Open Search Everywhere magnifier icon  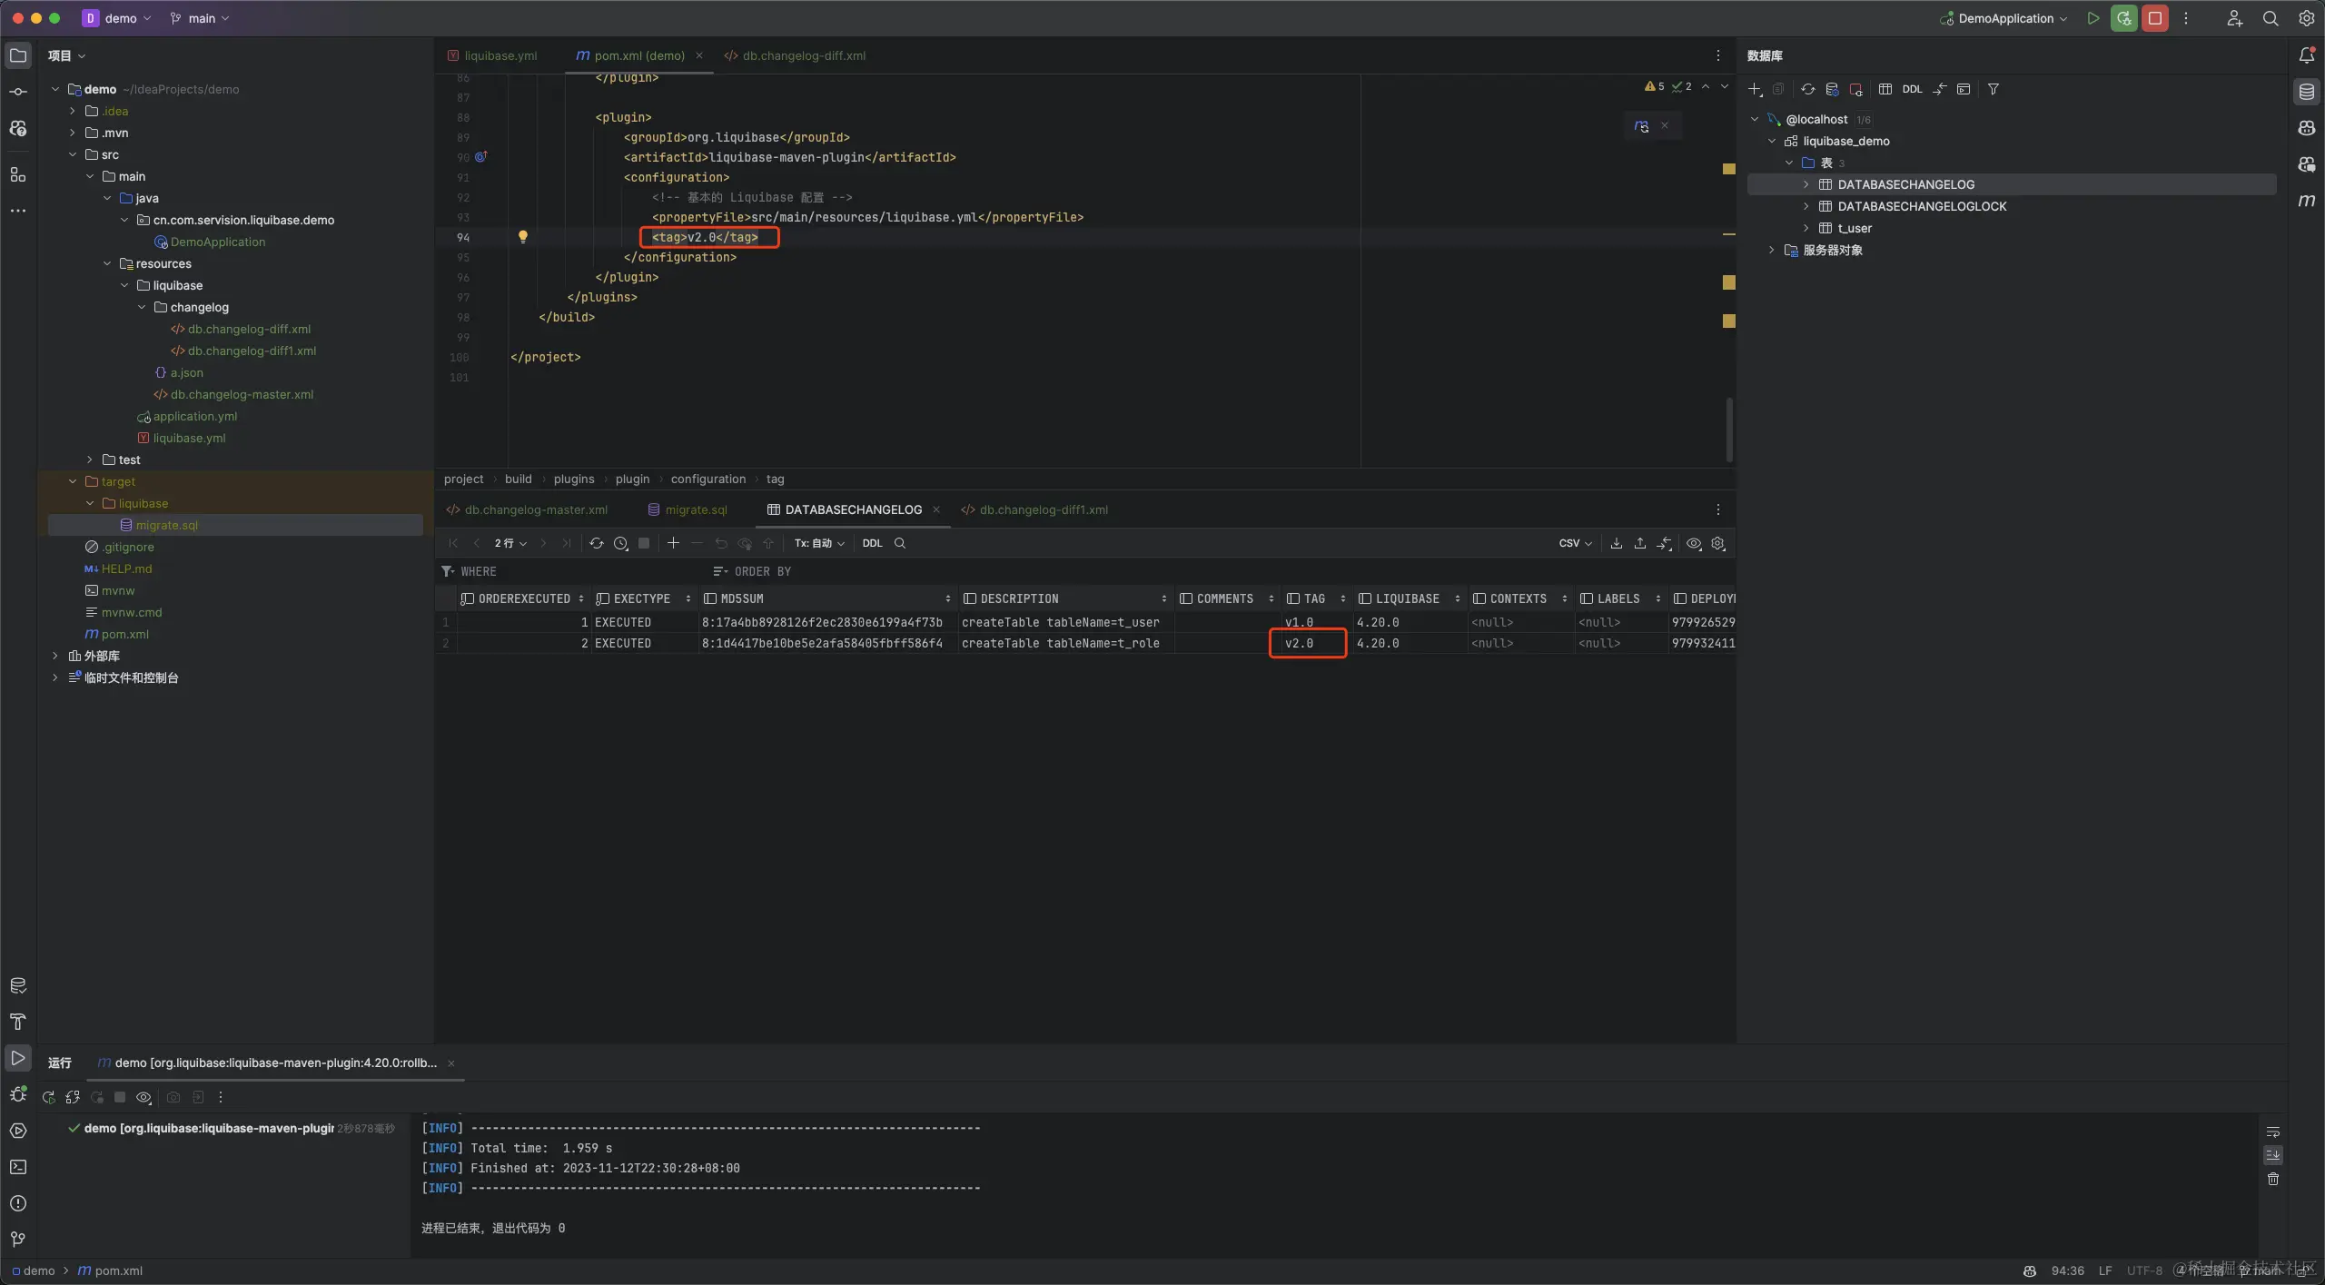tap(2270, 18)
